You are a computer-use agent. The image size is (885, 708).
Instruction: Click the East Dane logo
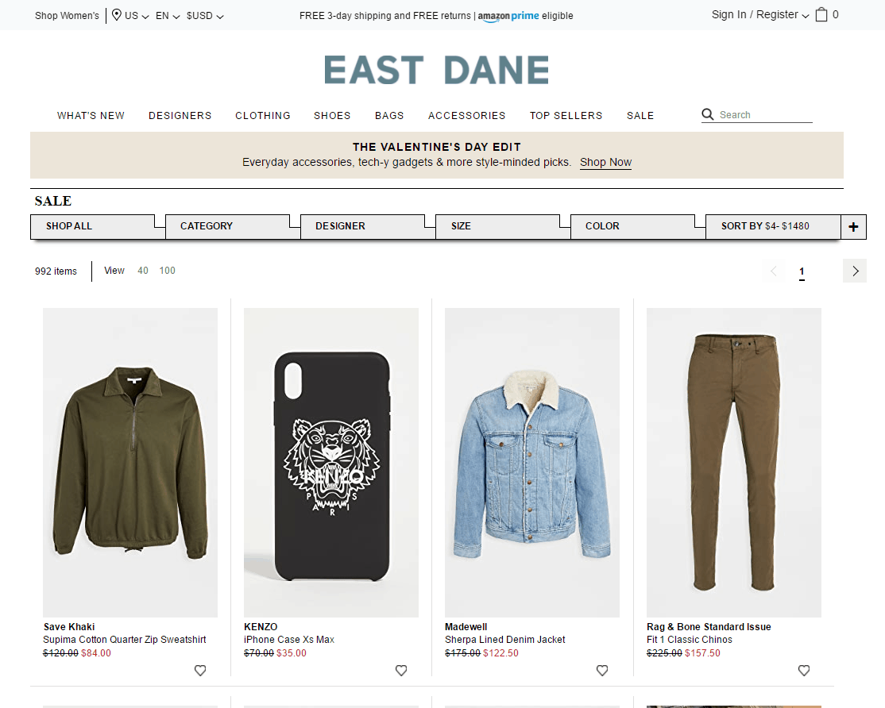(x=436, y=70)
